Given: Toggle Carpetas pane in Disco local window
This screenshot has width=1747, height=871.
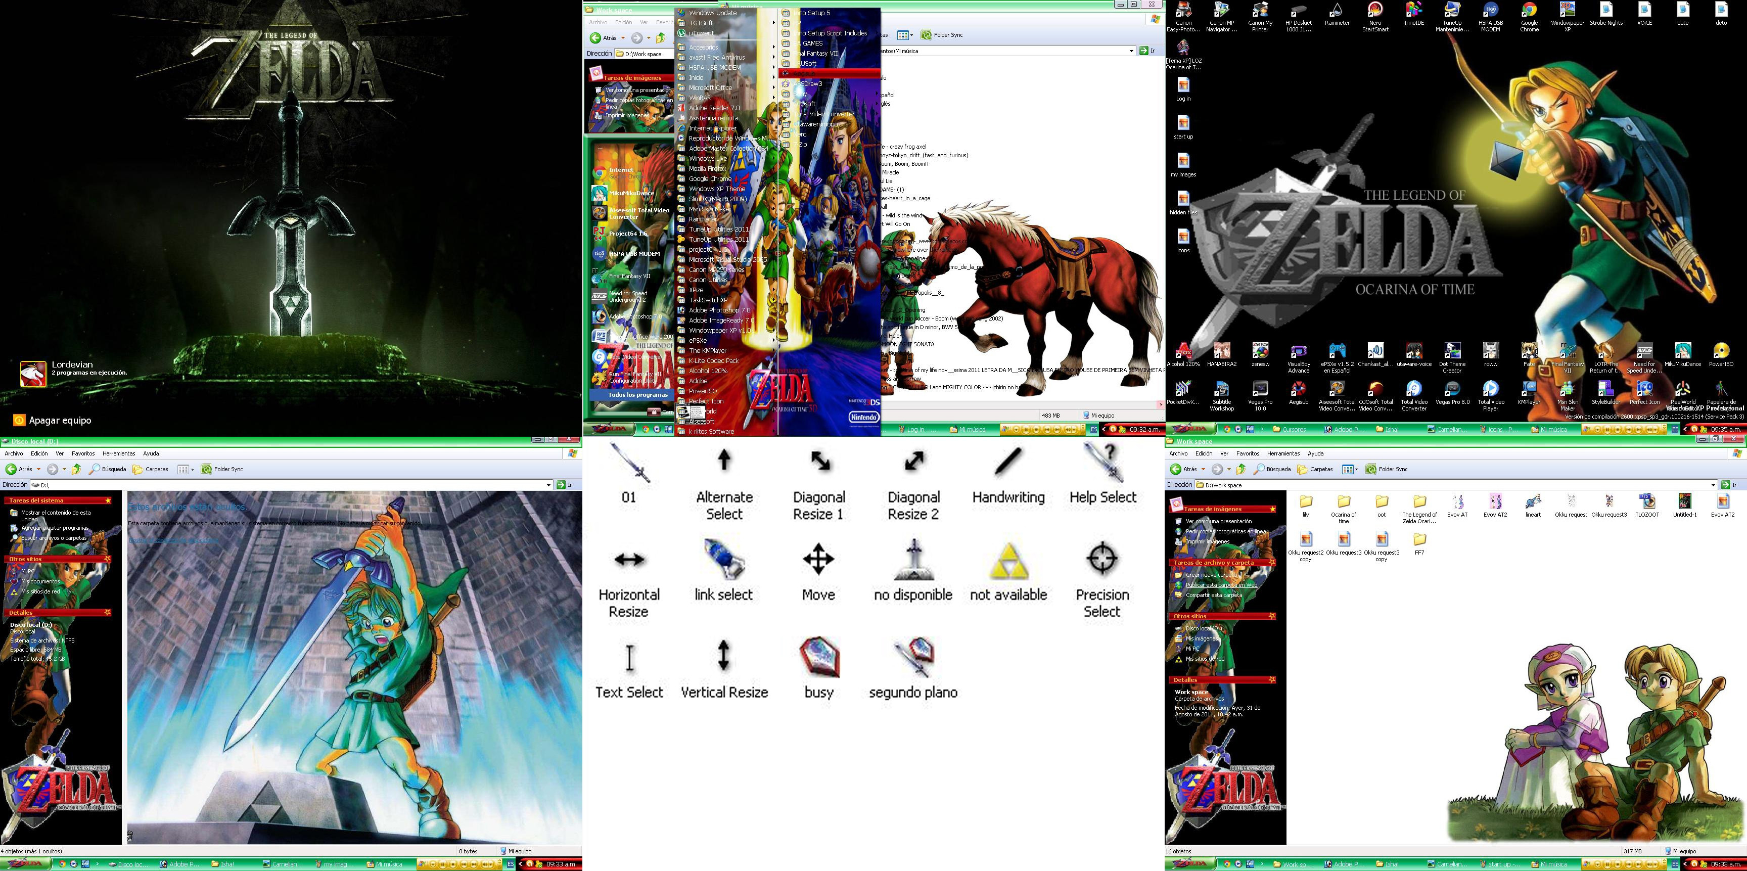Looking at the screenshot, I should pyautogui.click(x=151, y=470).
